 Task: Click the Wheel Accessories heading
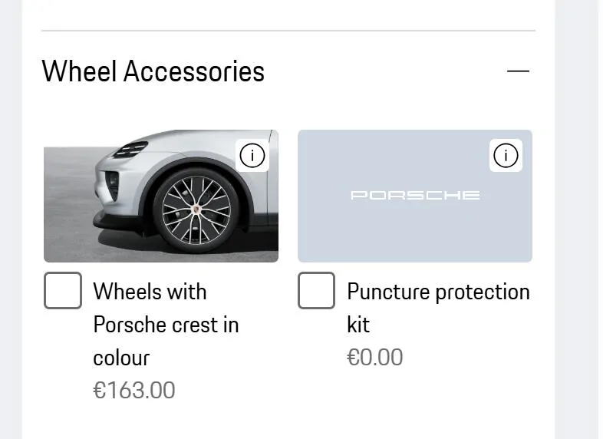point(153,71)
